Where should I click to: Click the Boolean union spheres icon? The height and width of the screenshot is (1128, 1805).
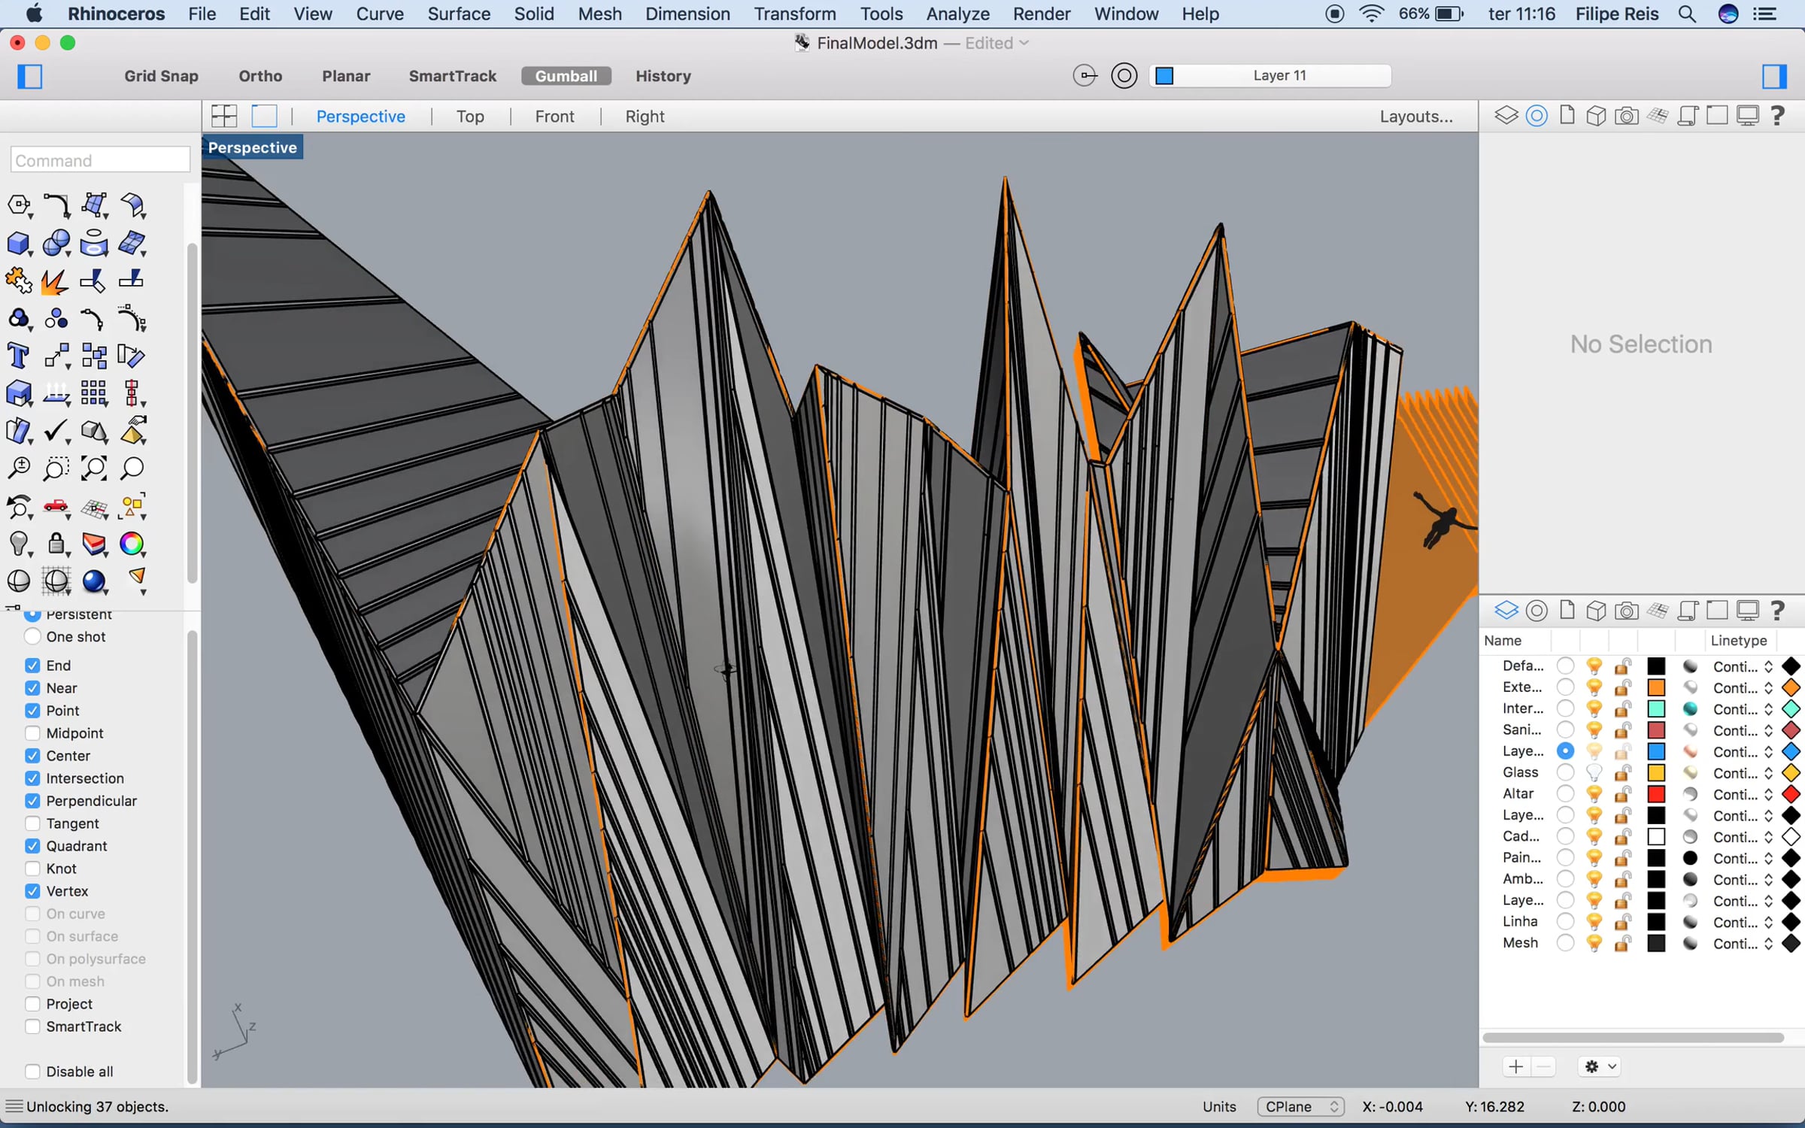[56, 243]
